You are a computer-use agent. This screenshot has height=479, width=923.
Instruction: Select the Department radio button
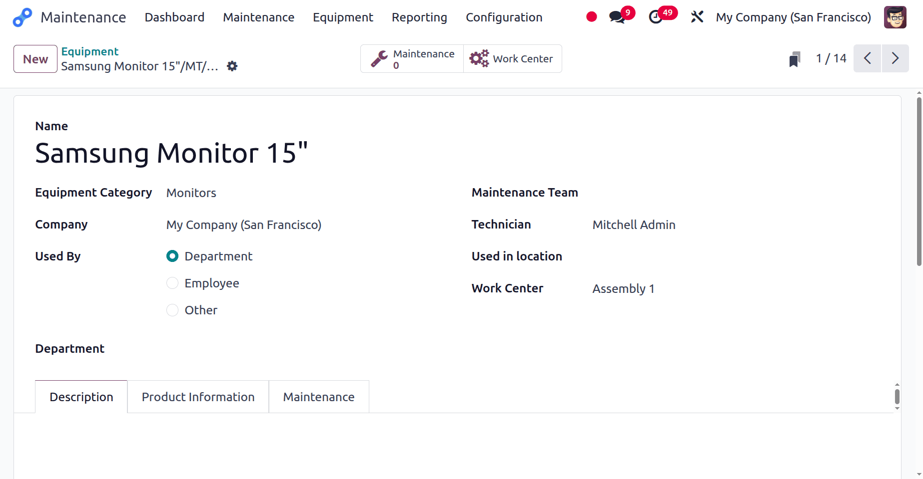point(172,256)
